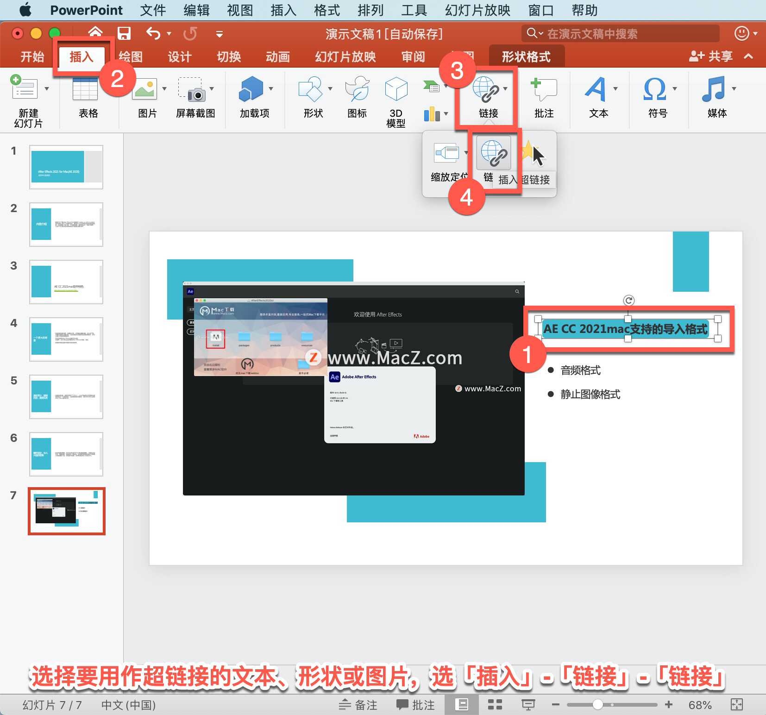
Task: Expand the 新建幻灯片 layout dropdown arrow
Action: pos(47,88)
